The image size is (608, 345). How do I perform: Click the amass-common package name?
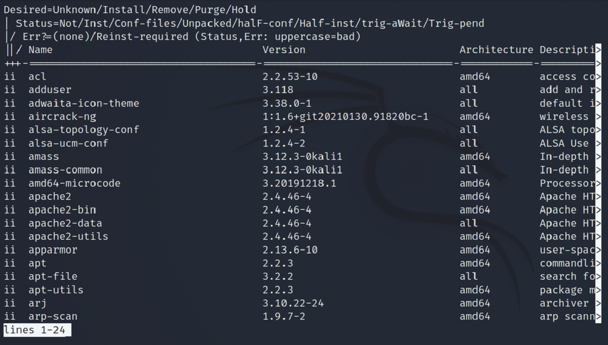point(65,170)
